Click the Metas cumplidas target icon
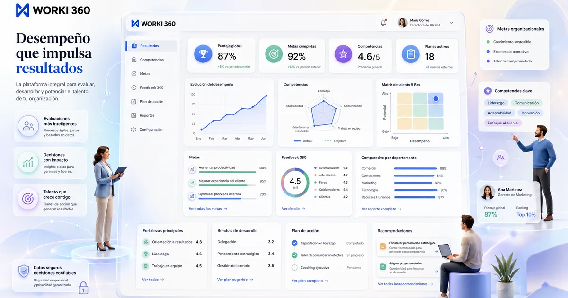The height and width of the screenshot is (298, 568). point(274,54)
